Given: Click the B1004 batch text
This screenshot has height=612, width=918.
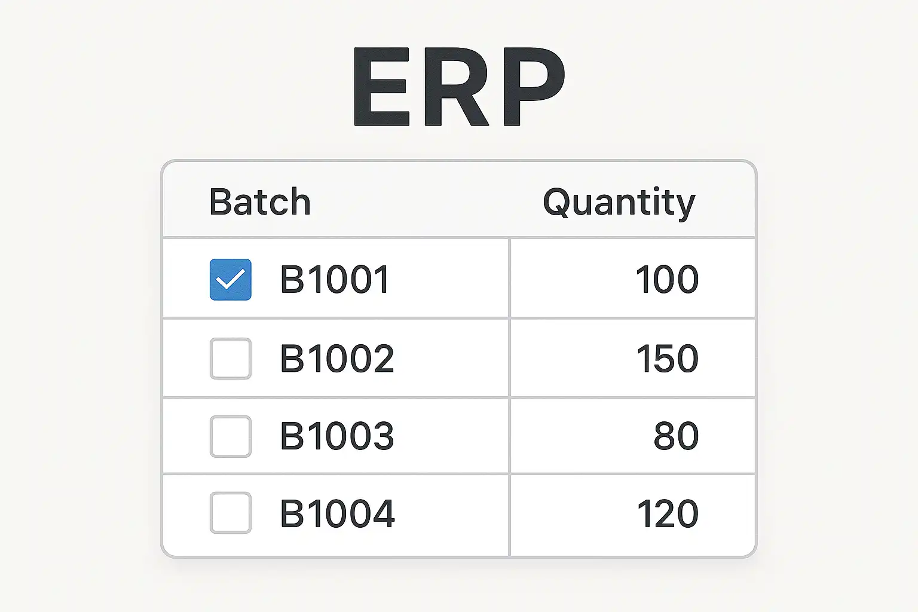Looking at the screenshot, I should (337, 513).
